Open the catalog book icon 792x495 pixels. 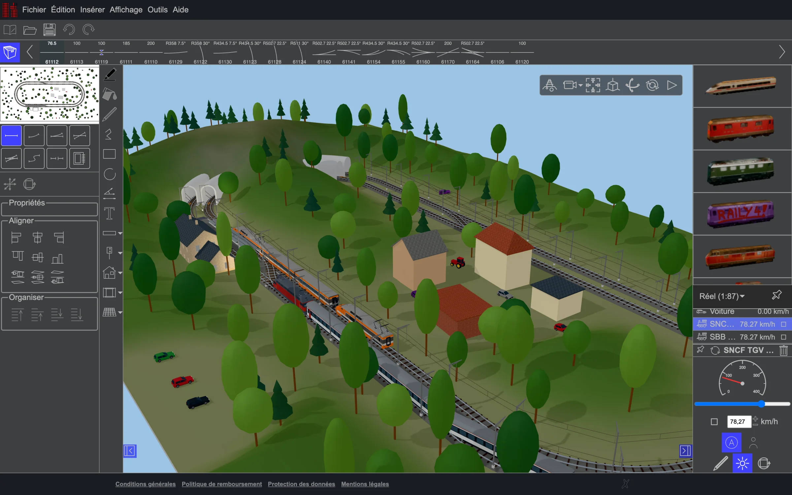click(x=10, y=30)
